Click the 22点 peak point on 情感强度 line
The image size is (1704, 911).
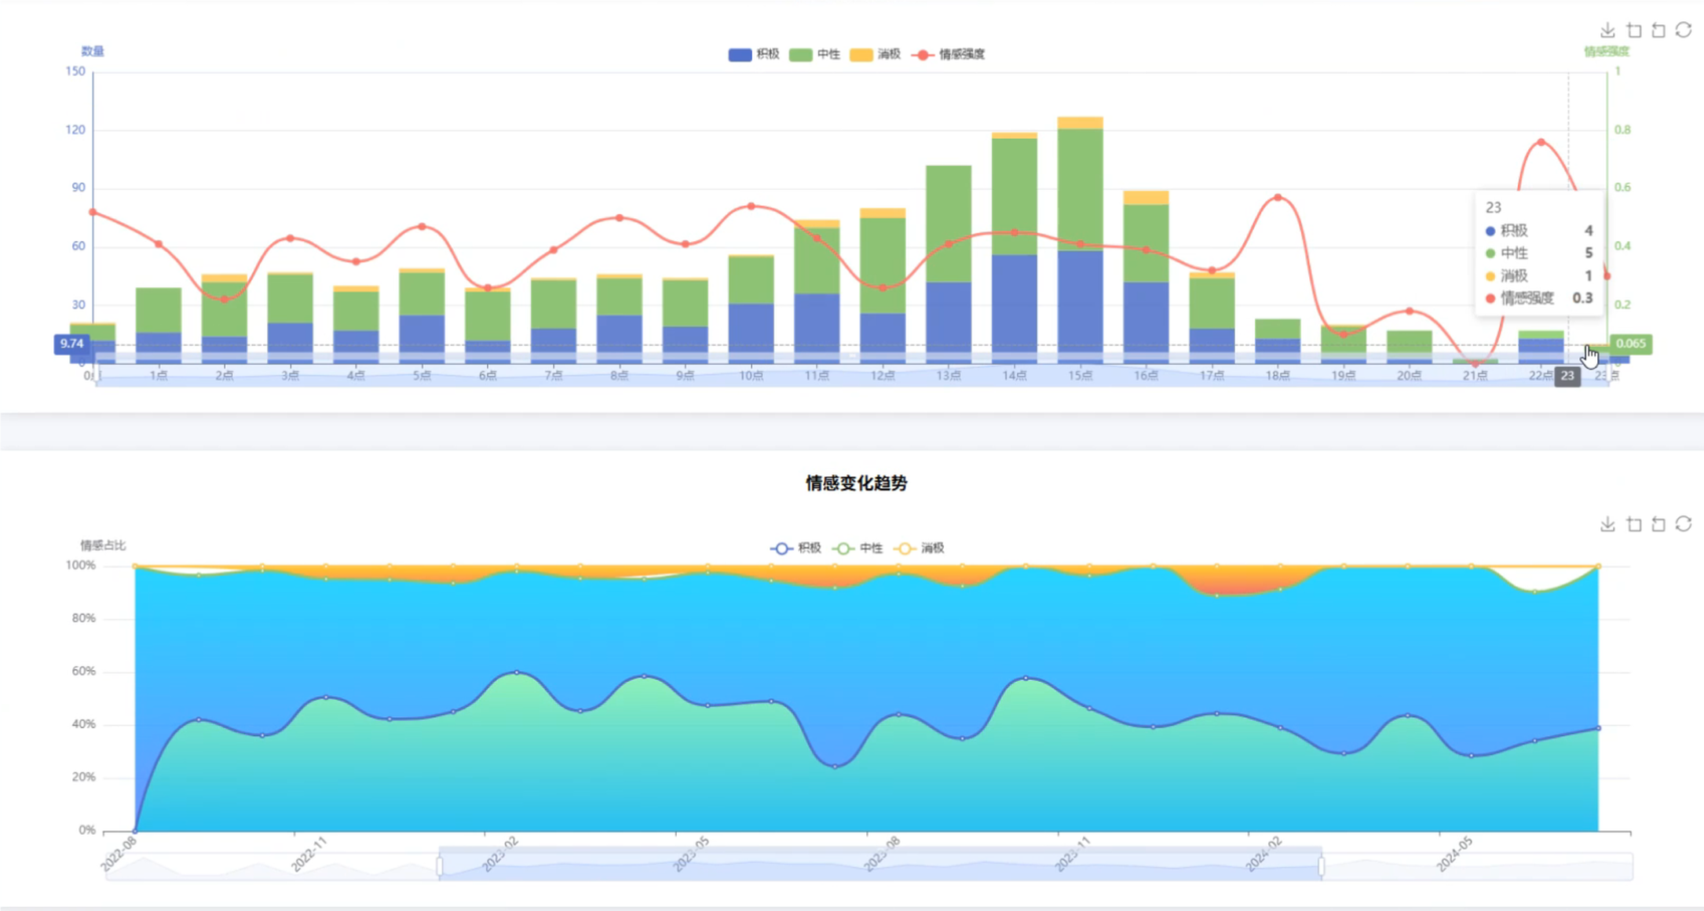click(1541, 142)
